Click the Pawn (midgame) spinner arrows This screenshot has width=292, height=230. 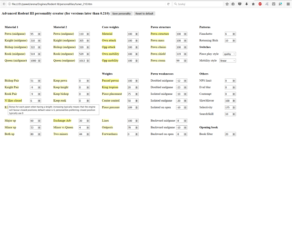pyautogui.click(x=39, y=34)
